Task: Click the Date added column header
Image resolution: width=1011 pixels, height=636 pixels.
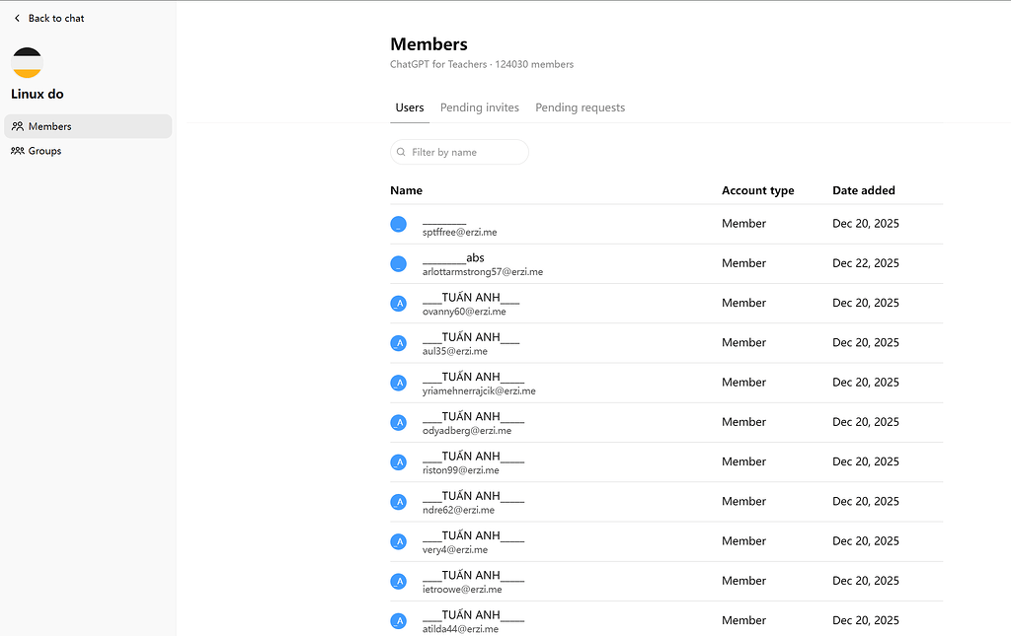Action: click(x=863, y=190)
